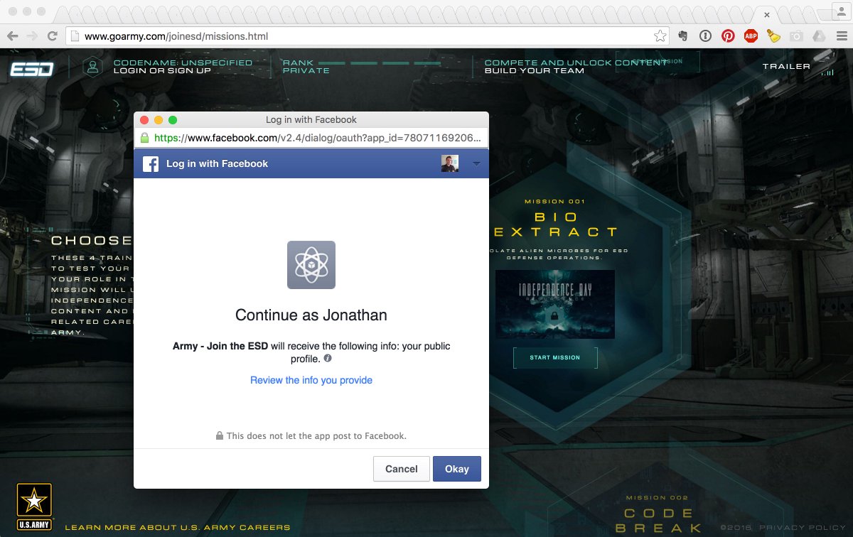Click the 'RANK PRIVATE' header text
The image size is (853, 537).
306,67
